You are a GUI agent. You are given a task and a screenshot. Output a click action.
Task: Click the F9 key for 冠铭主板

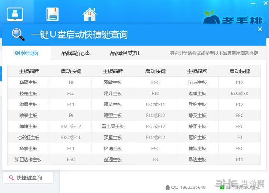tap(240, 138)
